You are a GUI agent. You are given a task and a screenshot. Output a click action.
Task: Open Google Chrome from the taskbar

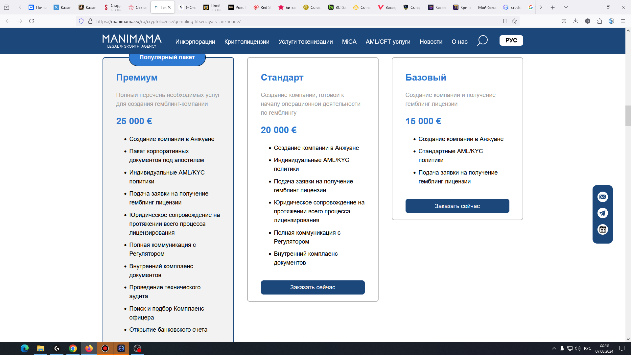73,348
